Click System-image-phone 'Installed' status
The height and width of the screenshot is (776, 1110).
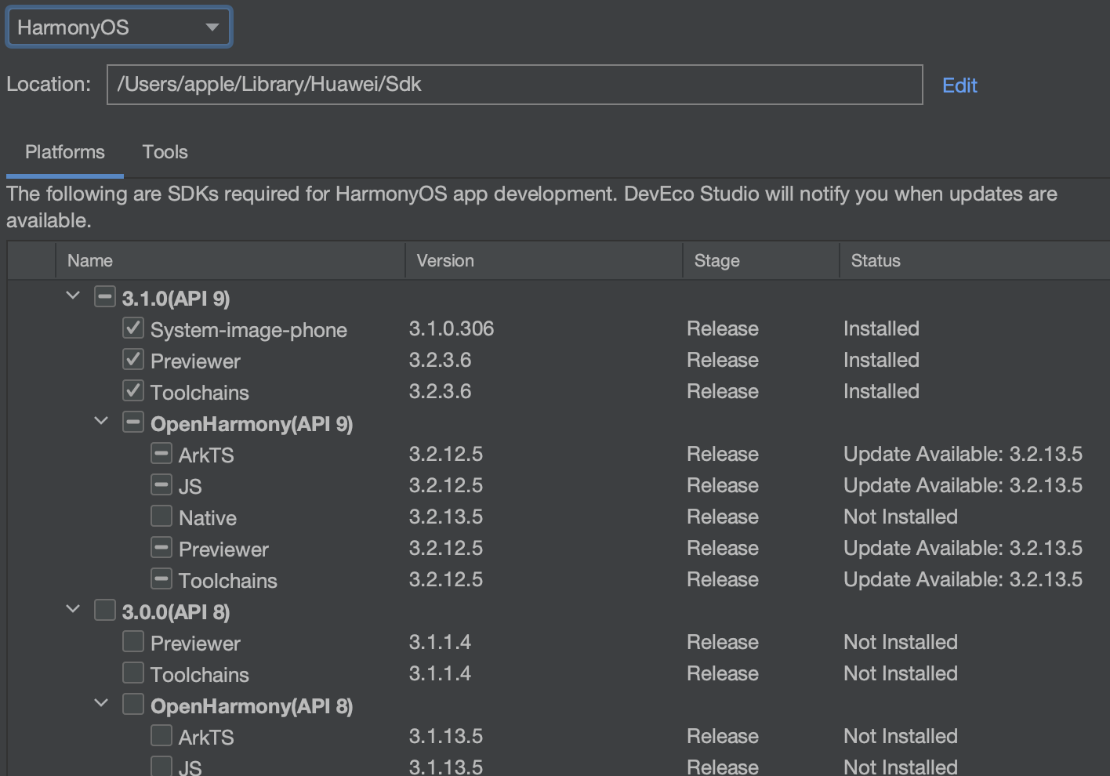881,328
